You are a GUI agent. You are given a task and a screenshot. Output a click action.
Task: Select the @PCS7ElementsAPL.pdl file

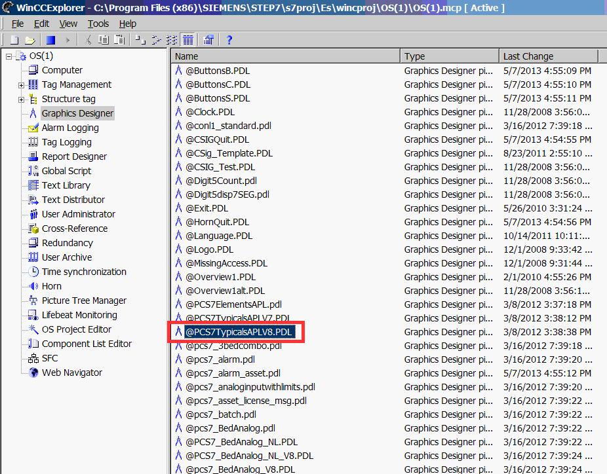click(x=233, y=304)
